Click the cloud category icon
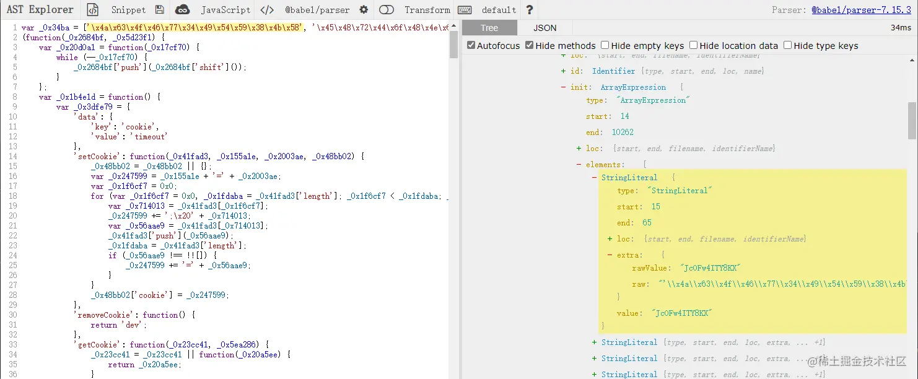 click(182, 10)
